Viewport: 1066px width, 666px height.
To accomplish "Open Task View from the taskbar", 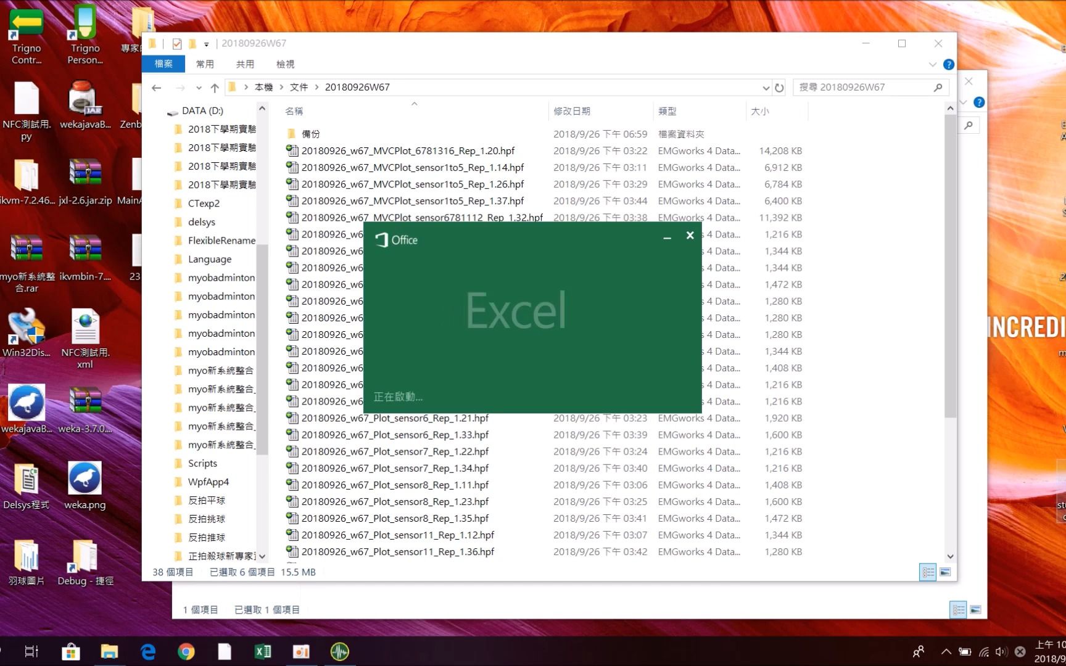I will click(x=31, y=651).
